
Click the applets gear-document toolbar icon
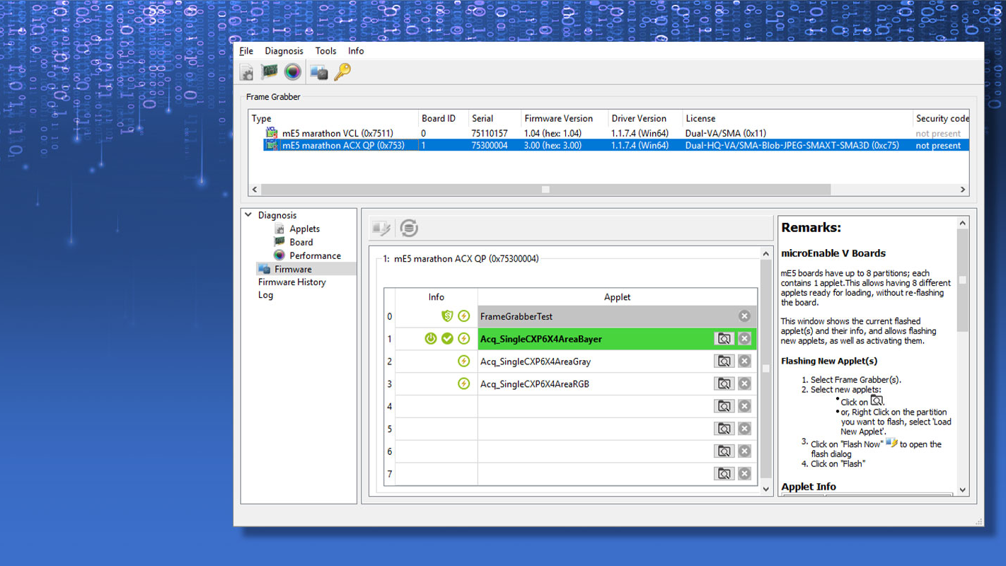point(247,72)
